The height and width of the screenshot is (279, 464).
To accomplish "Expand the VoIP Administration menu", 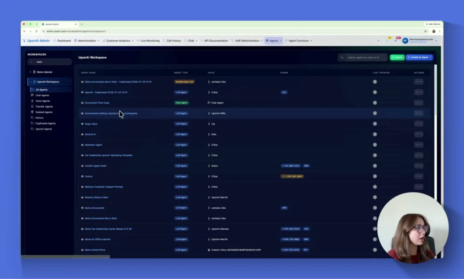I will coord(247,41).
